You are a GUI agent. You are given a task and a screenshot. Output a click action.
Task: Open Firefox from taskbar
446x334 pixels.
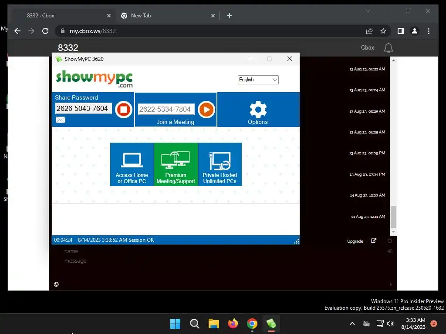click(233, 324)
